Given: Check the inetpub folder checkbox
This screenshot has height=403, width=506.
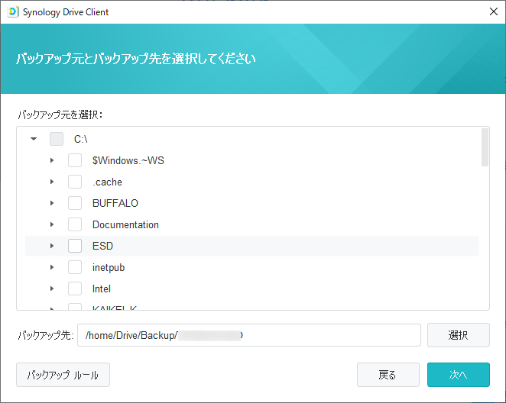Looking at the screenshot, I should (x=75, y=267).
